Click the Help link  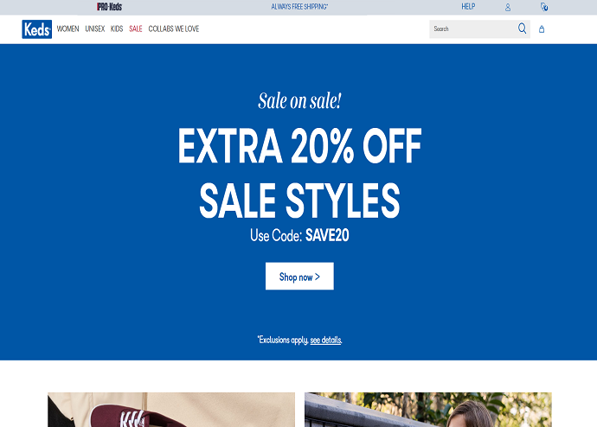tap(468, 6)
